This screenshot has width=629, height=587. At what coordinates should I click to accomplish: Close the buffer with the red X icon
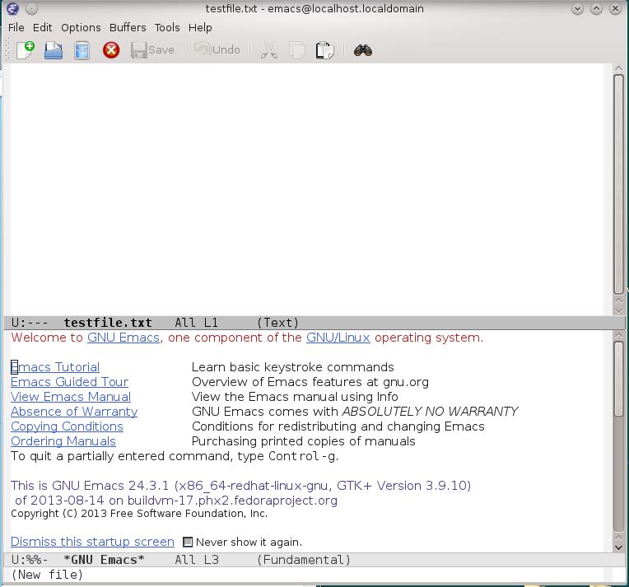111,50
